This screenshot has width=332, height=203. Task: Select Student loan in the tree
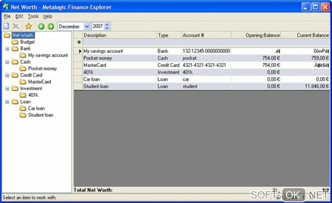[41, 115]
